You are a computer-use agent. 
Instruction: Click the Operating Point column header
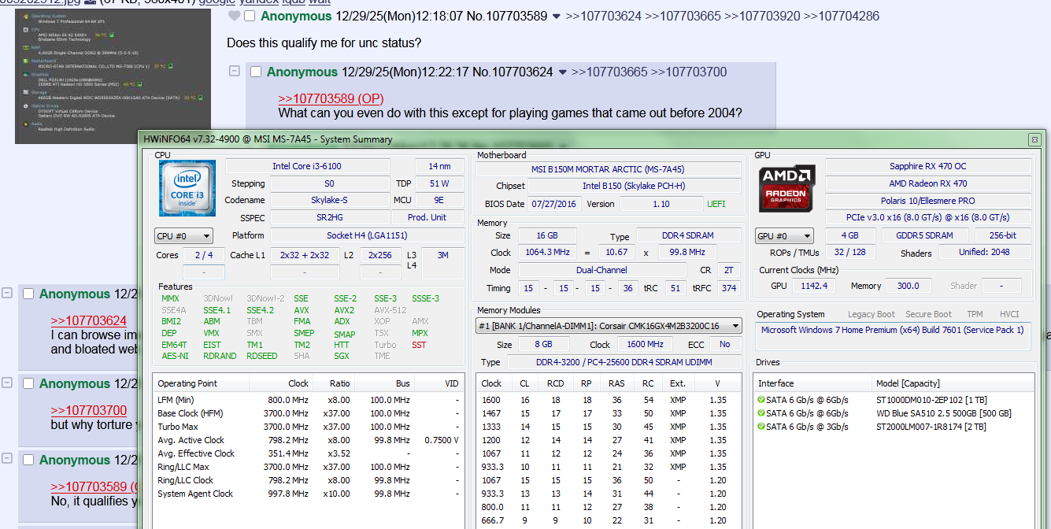tap(201, 383)
